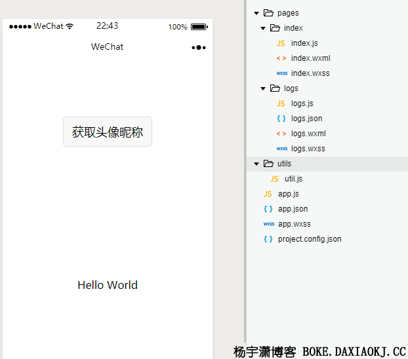Click the markup icon beside logs.wxml
Image resolution: width=408 pixels, height=359 pixels.
[x=281, y=134]
